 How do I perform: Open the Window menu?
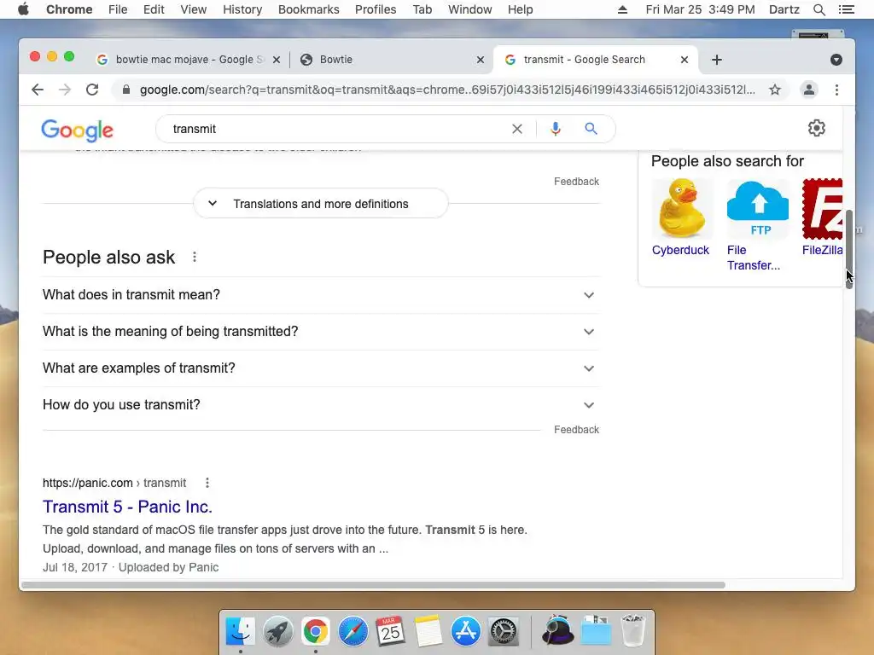[x=470, y=9]
